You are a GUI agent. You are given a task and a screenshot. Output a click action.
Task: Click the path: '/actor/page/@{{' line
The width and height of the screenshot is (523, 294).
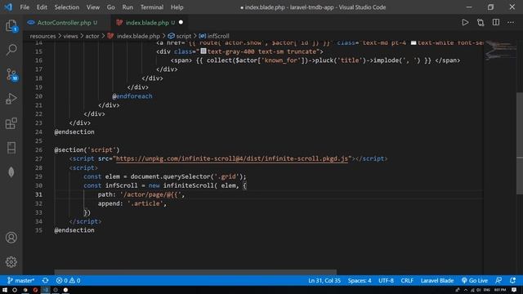click(141, 194)
